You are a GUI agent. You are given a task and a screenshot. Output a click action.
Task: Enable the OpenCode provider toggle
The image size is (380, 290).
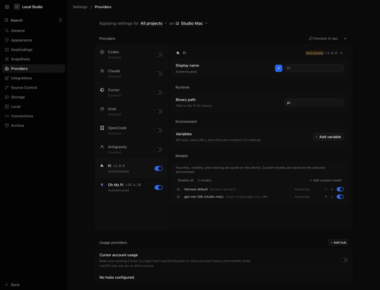(x=159, y=130)
